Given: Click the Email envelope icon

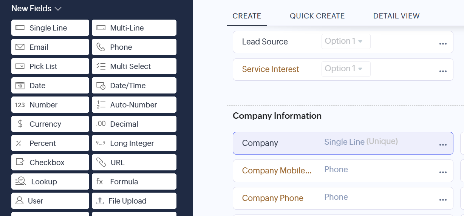Looking at the screenshot, I should 20,47.
